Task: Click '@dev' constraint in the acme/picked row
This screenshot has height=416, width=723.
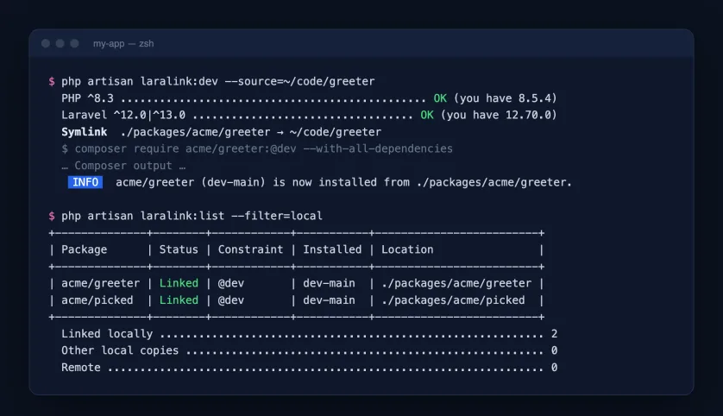Action: coord(231,300)
